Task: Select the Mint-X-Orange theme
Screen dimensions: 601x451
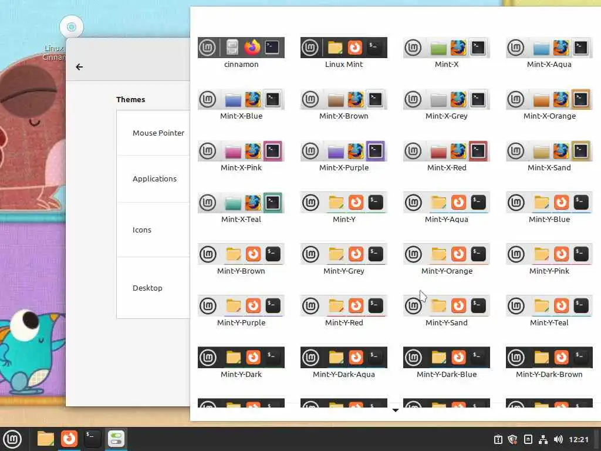Action: click(549, 105)
